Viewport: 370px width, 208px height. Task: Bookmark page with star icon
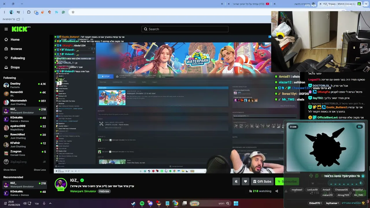click(x=73, y=12)
